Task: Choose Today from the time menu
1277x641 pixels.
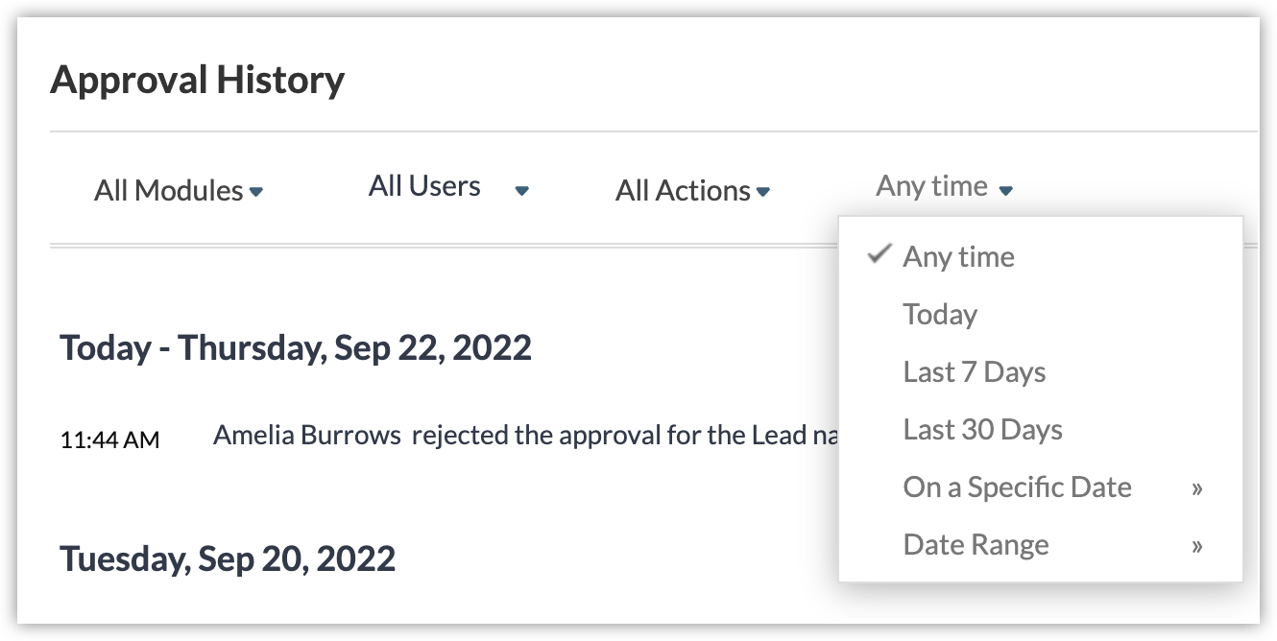Action: coord(940,315)
